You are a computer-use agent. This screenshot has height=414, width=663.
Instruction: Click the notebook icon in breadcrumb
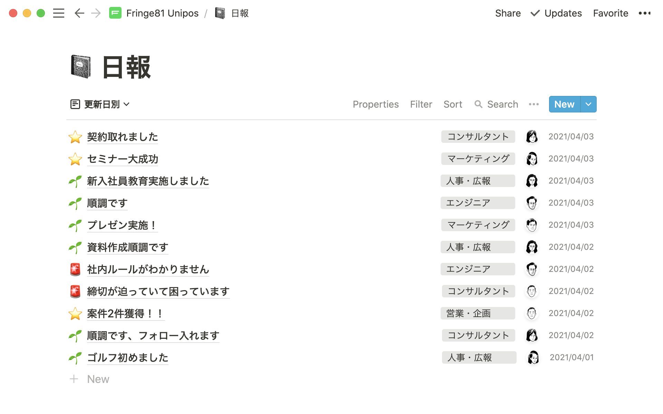(220, 13)
